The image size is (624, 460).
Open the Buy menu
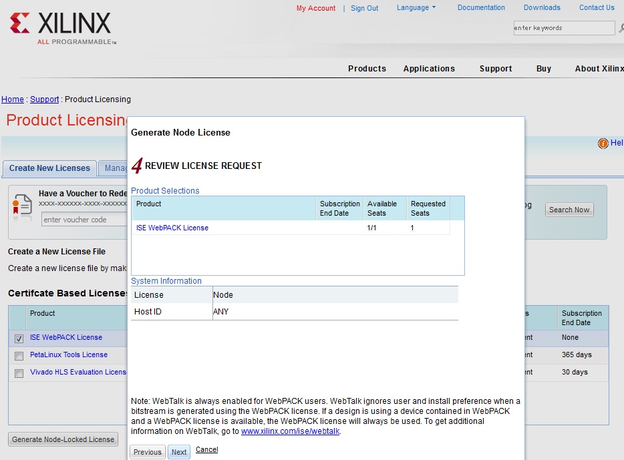(544, 68)
